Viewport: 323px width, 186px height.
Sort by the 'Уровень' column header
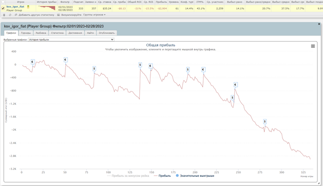click(173, 2)
